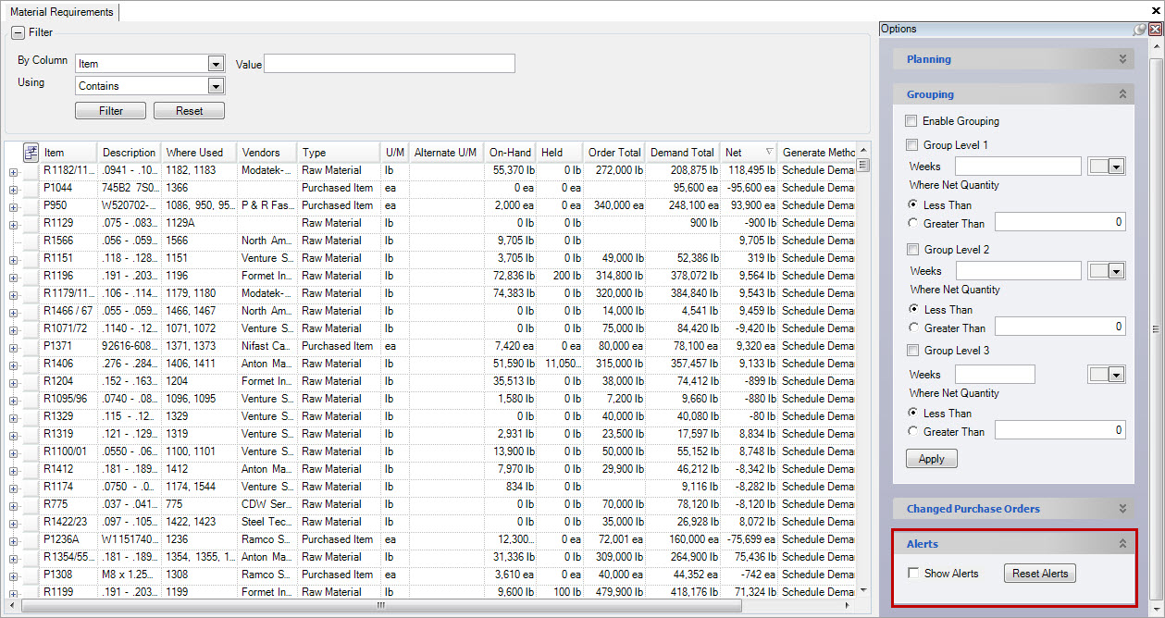Check the Show Alerts checkbox

pyautogui.click(x=913, y=574)
